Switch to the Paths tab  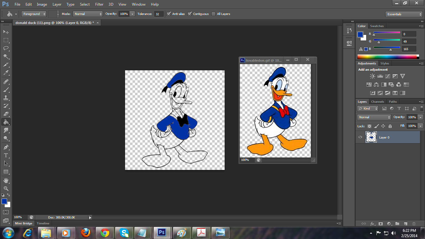(393, 102)
